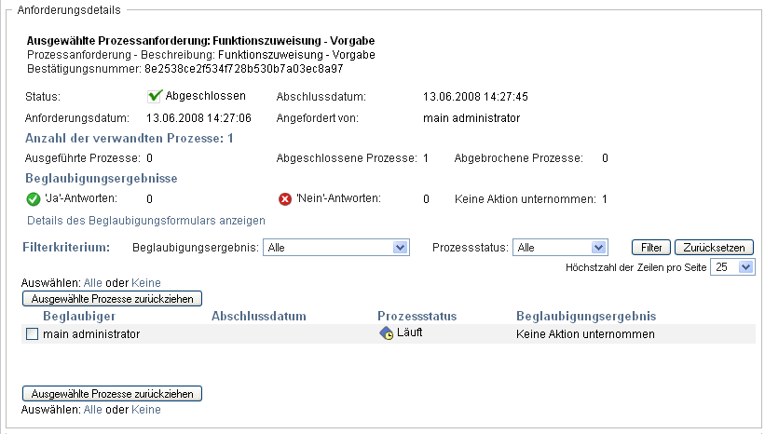
Task: Click the green Abgeschlossen checkmark status icon
Action: [156, 96]
